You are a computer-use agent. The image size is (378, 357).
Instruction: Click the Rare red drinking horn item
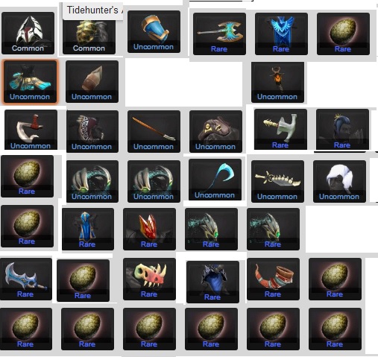click(273, 279)
